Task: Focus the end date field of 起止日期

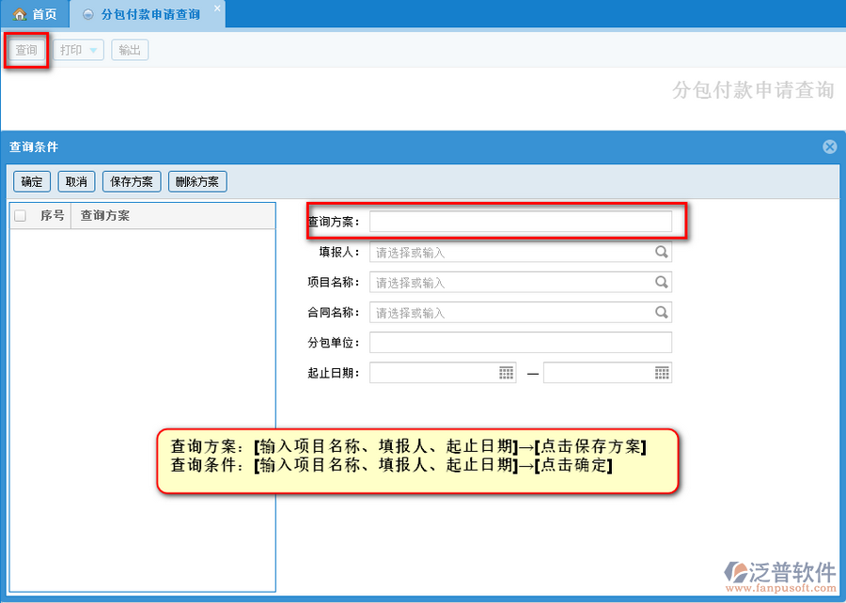Action: (x=607, y=373)
